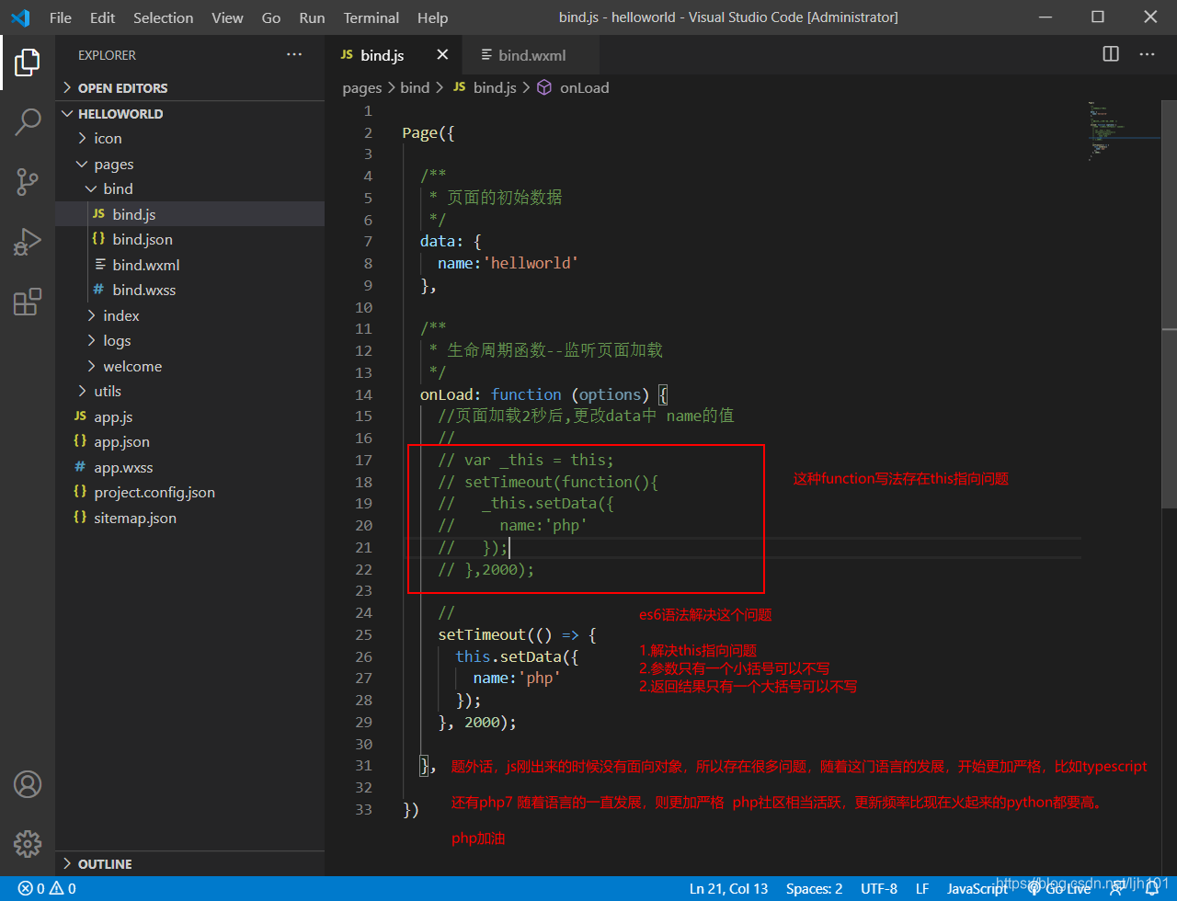The width and height of the screenshot is (1177, 901).
Task: Open app.wxss in the file tree
Action: pos(123,467)
